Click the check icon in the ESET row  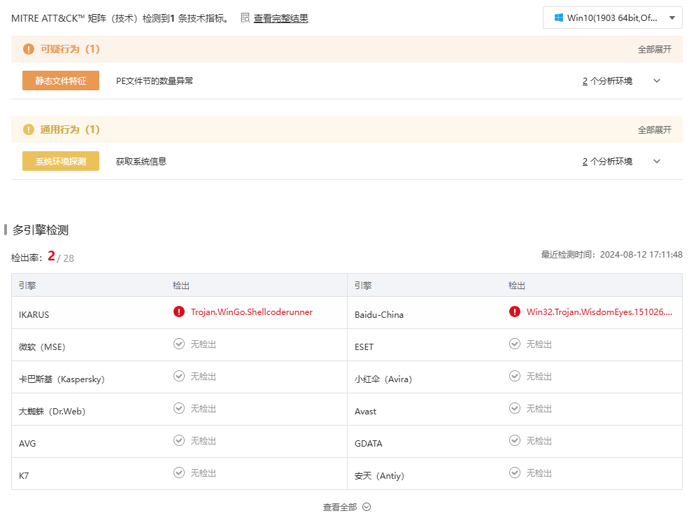[515, 344]
